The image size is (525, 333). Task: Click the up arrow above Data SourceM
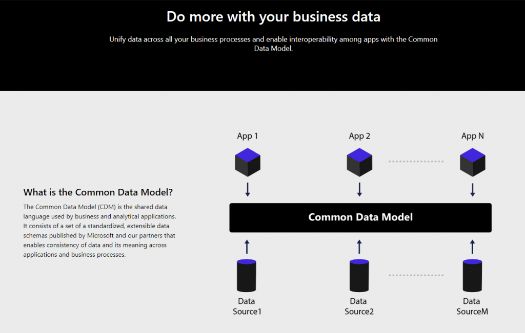pyautogui.click(x=472, y=247)
